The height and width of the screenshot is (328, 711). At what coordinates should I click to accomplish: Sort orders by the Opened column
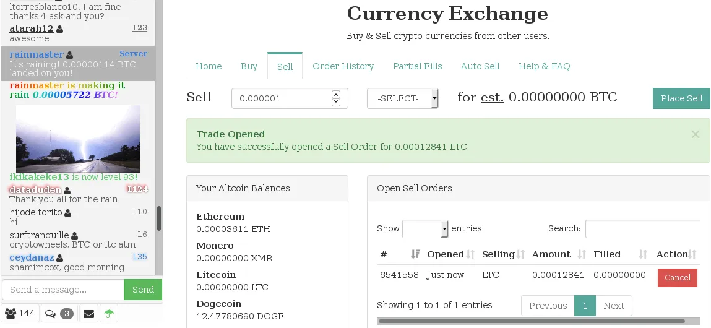pos(470,254)
